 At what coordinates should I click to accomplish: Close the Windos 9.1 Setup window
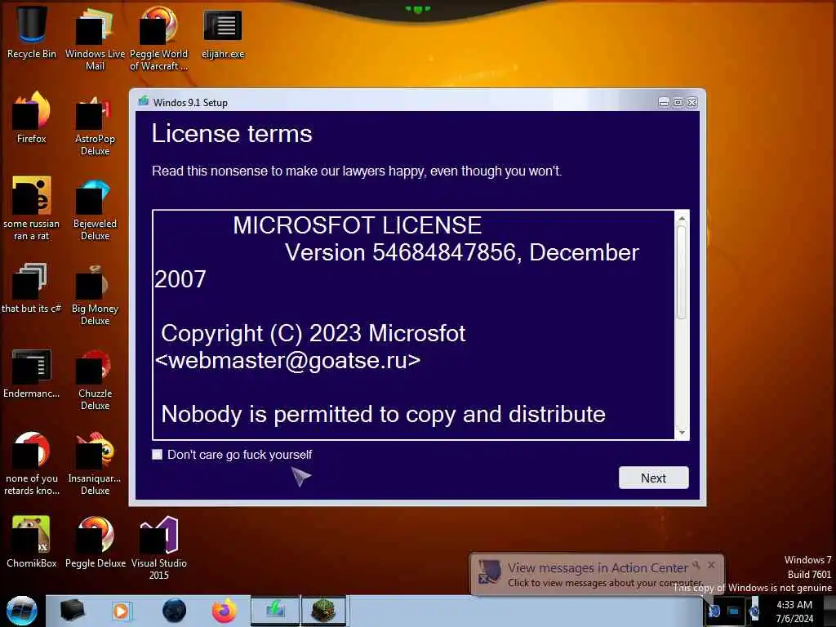pyautogui.click(x=691, y=102)
